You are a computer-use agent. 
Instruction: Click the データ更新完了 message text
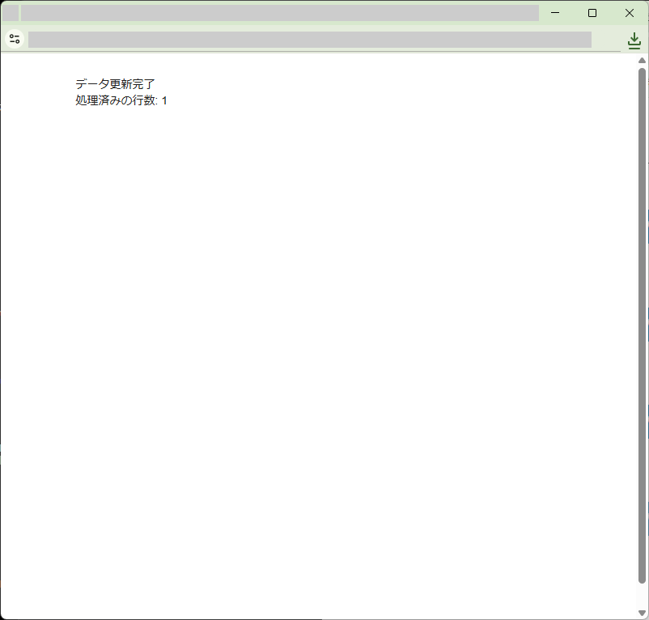(114, 84)
